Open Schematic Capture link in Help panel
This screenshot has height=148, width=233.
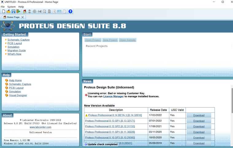(20, 84)
